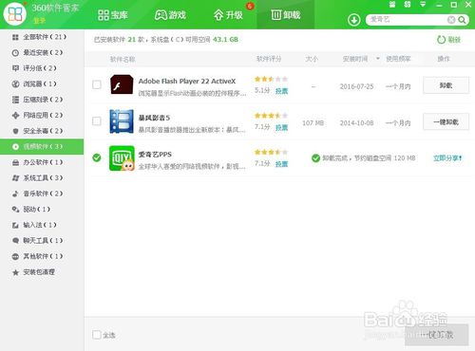Click 投票 link in 爱奇艺PPS row
This screenshot has height=351, width=475.
pyautogui.click(x=281, y=164)
